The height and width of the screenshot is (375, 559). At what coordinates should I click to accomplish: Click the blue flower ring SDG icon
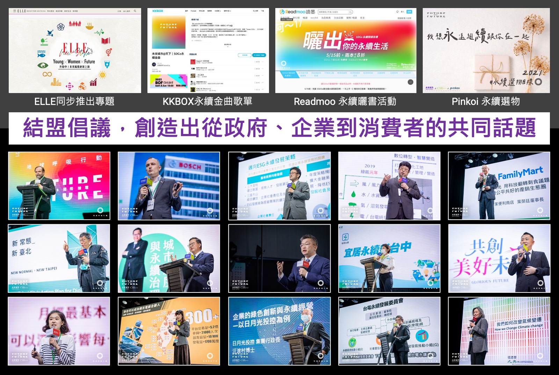click(61, 27)
